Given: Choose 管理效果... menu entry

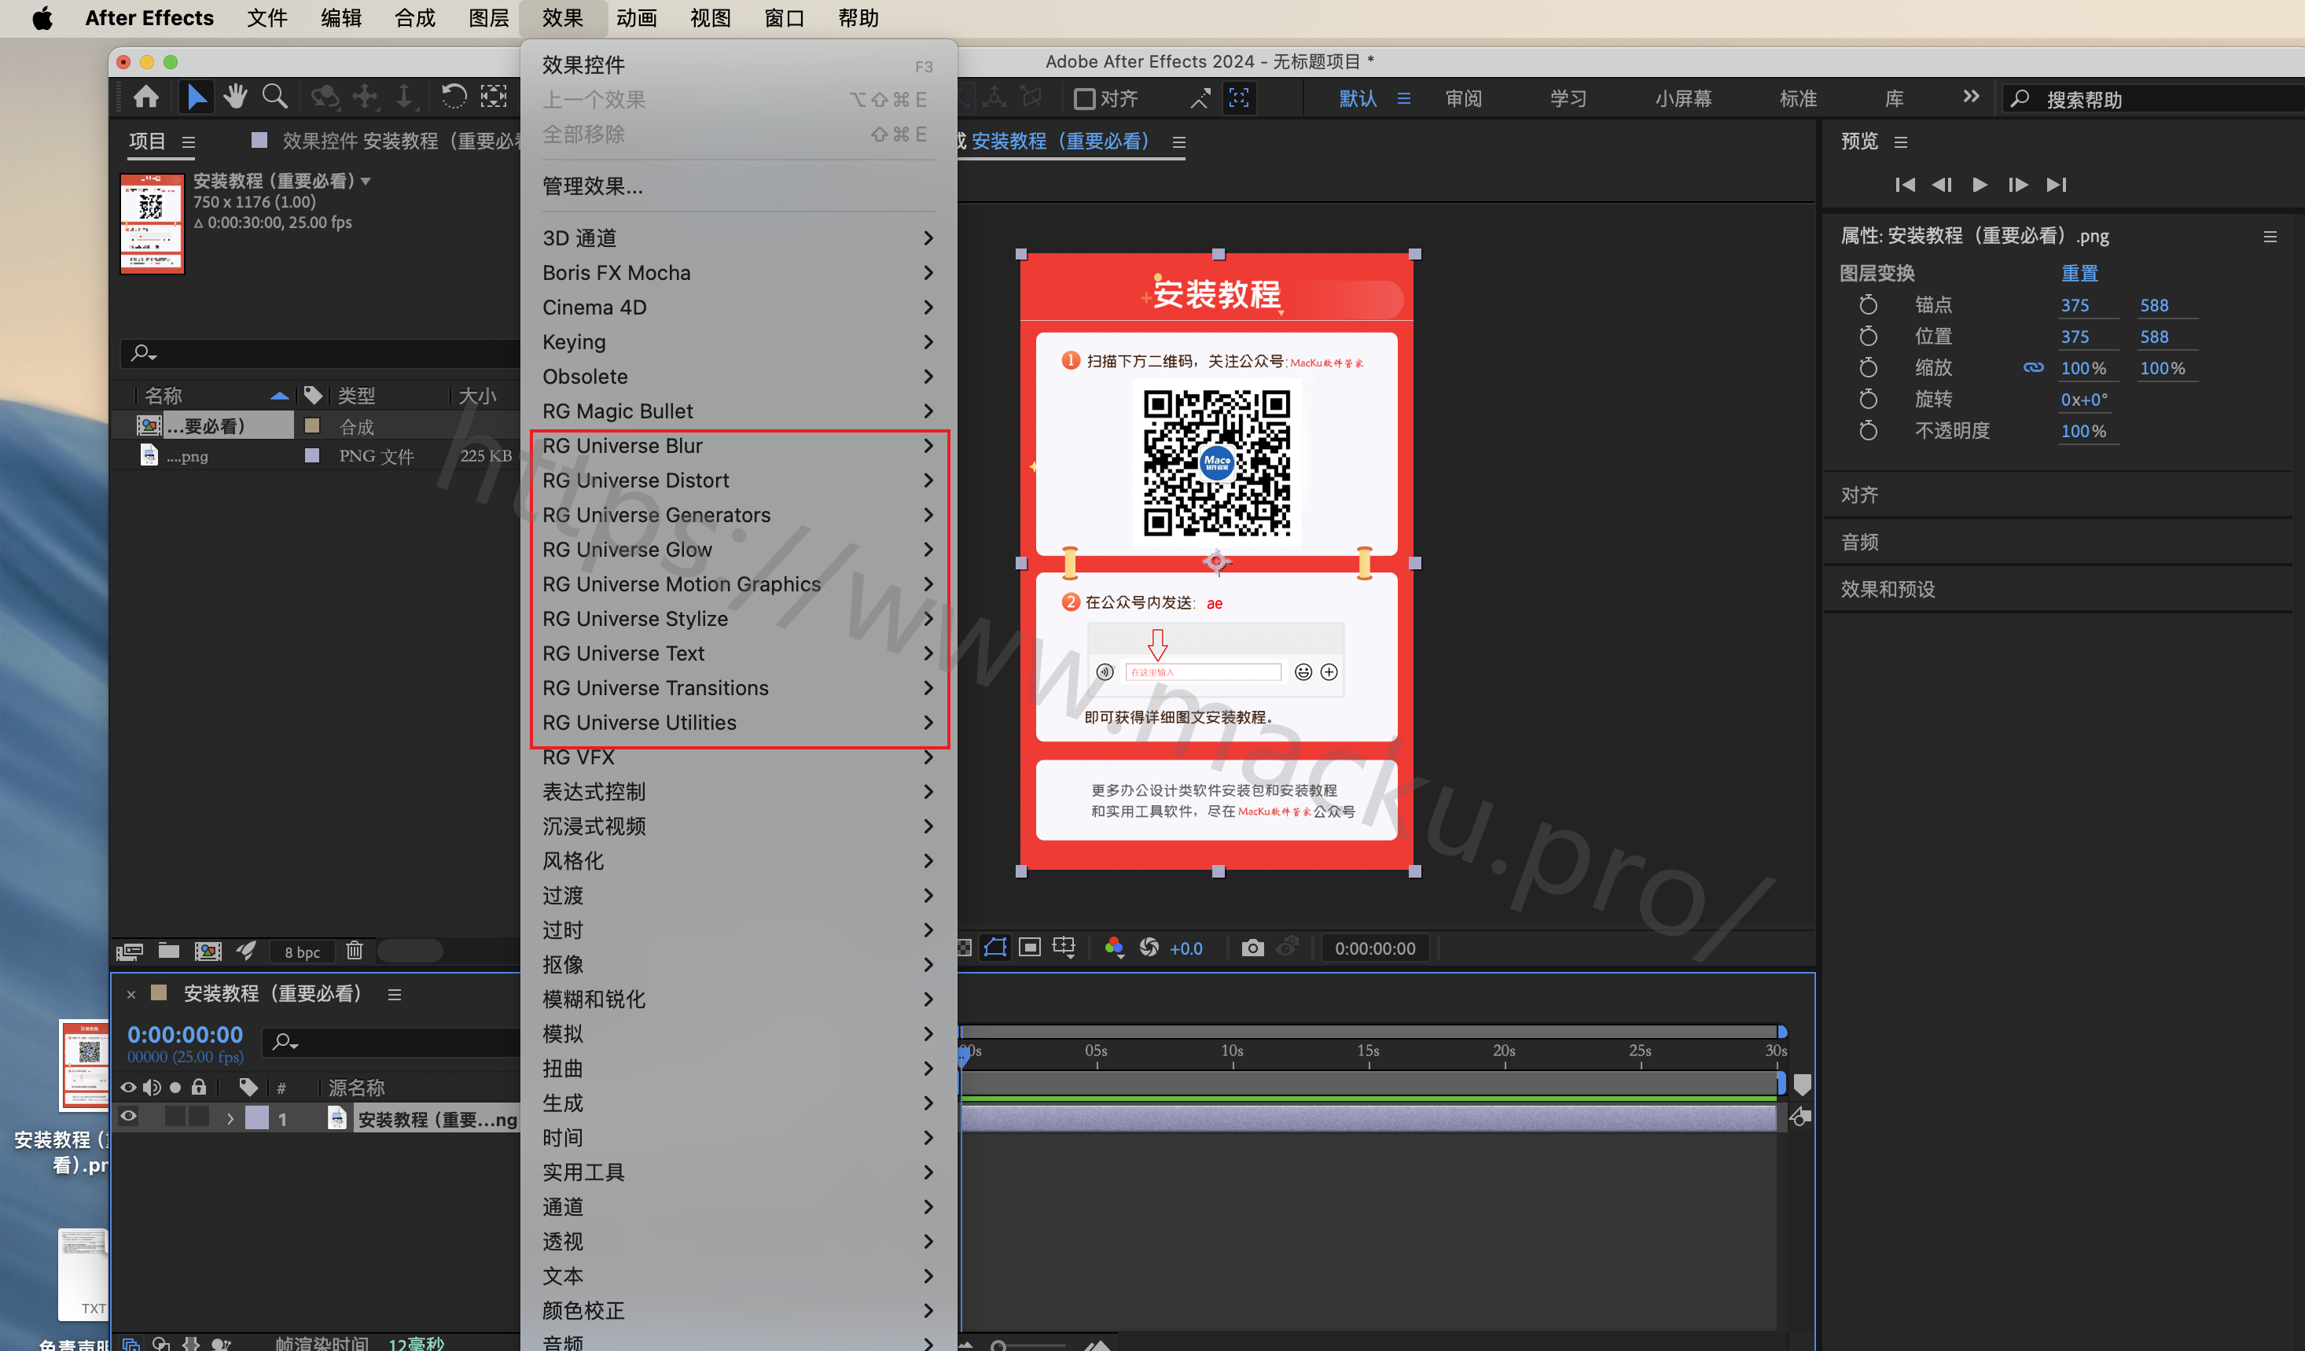Looking at the screenshot, I should click(x=737, y=186).
